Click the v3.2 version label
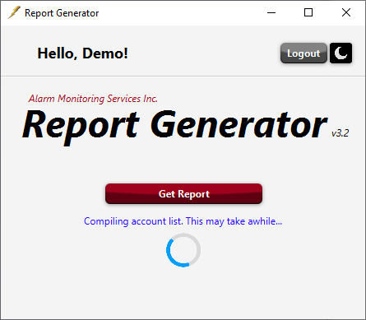Image resolution: width=366 pixels, height=320 pixels. [341, 133]
